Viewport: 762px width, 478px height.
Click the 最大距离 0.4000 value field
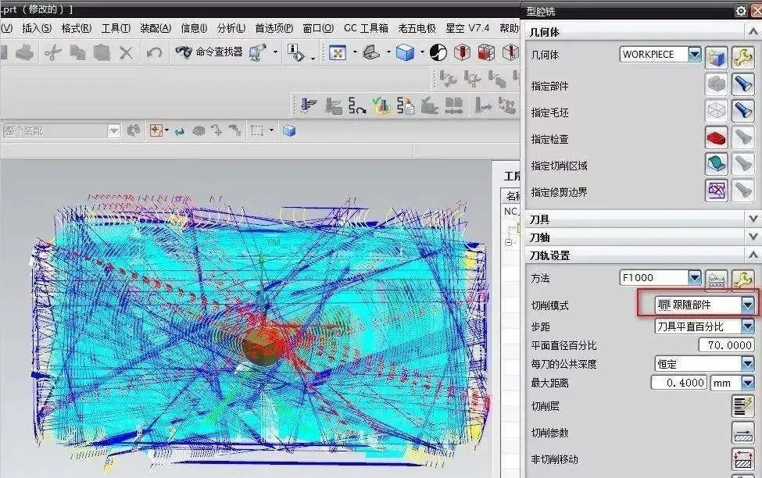(678, 383)
